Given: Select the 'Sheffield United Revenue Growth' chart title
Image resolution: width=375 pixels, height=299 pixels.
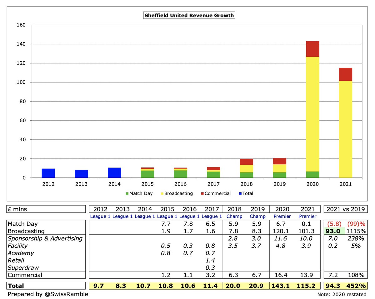Looking at the screenshot, I should click(189, 15).
